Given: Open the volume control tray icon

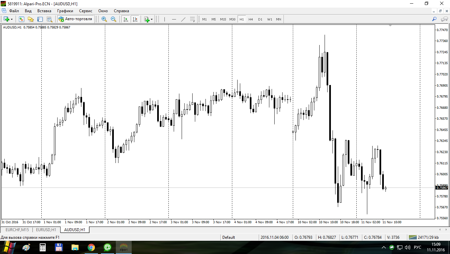Looking at the screenshot, I should click(407, 247).
